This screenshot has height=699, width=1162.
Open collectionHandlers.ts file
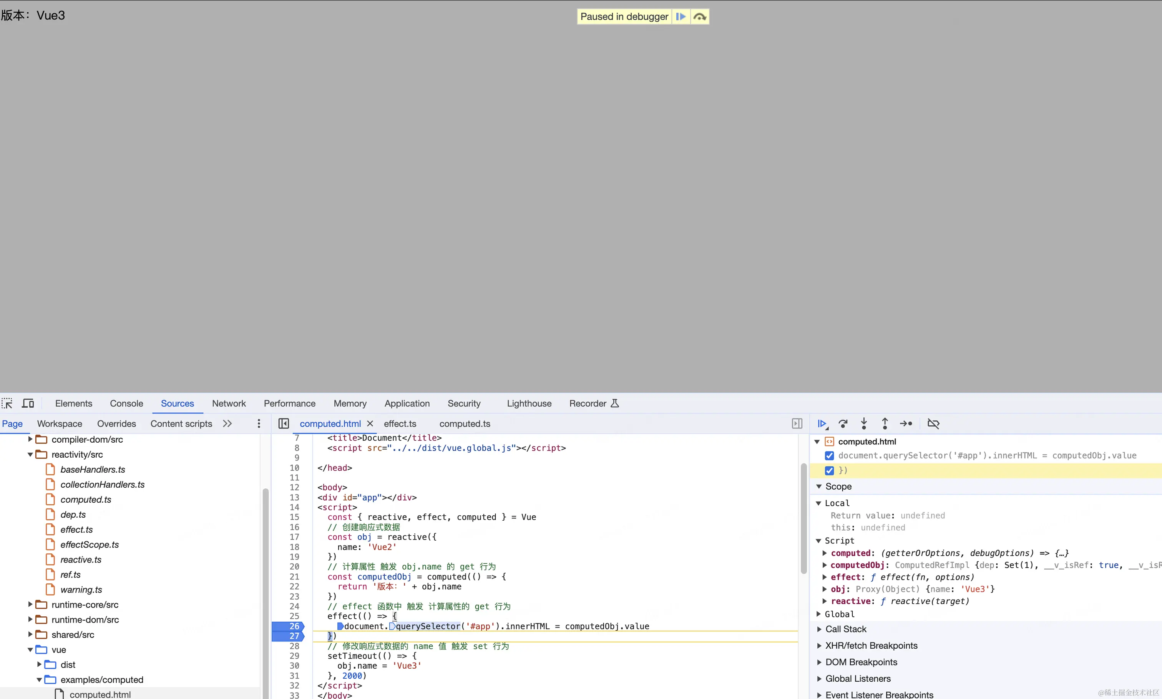click(102, 484)
